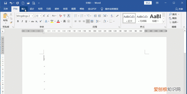Switch to the References tab
The image size is (187, 94).
click(x=49, y=9)
